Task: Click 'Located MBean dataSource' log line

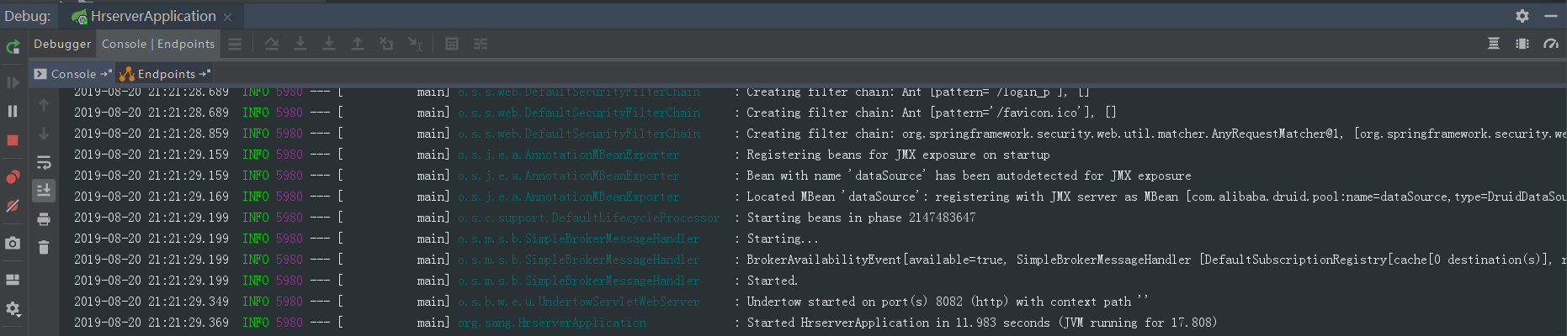Action: (x=1155, y=197)
